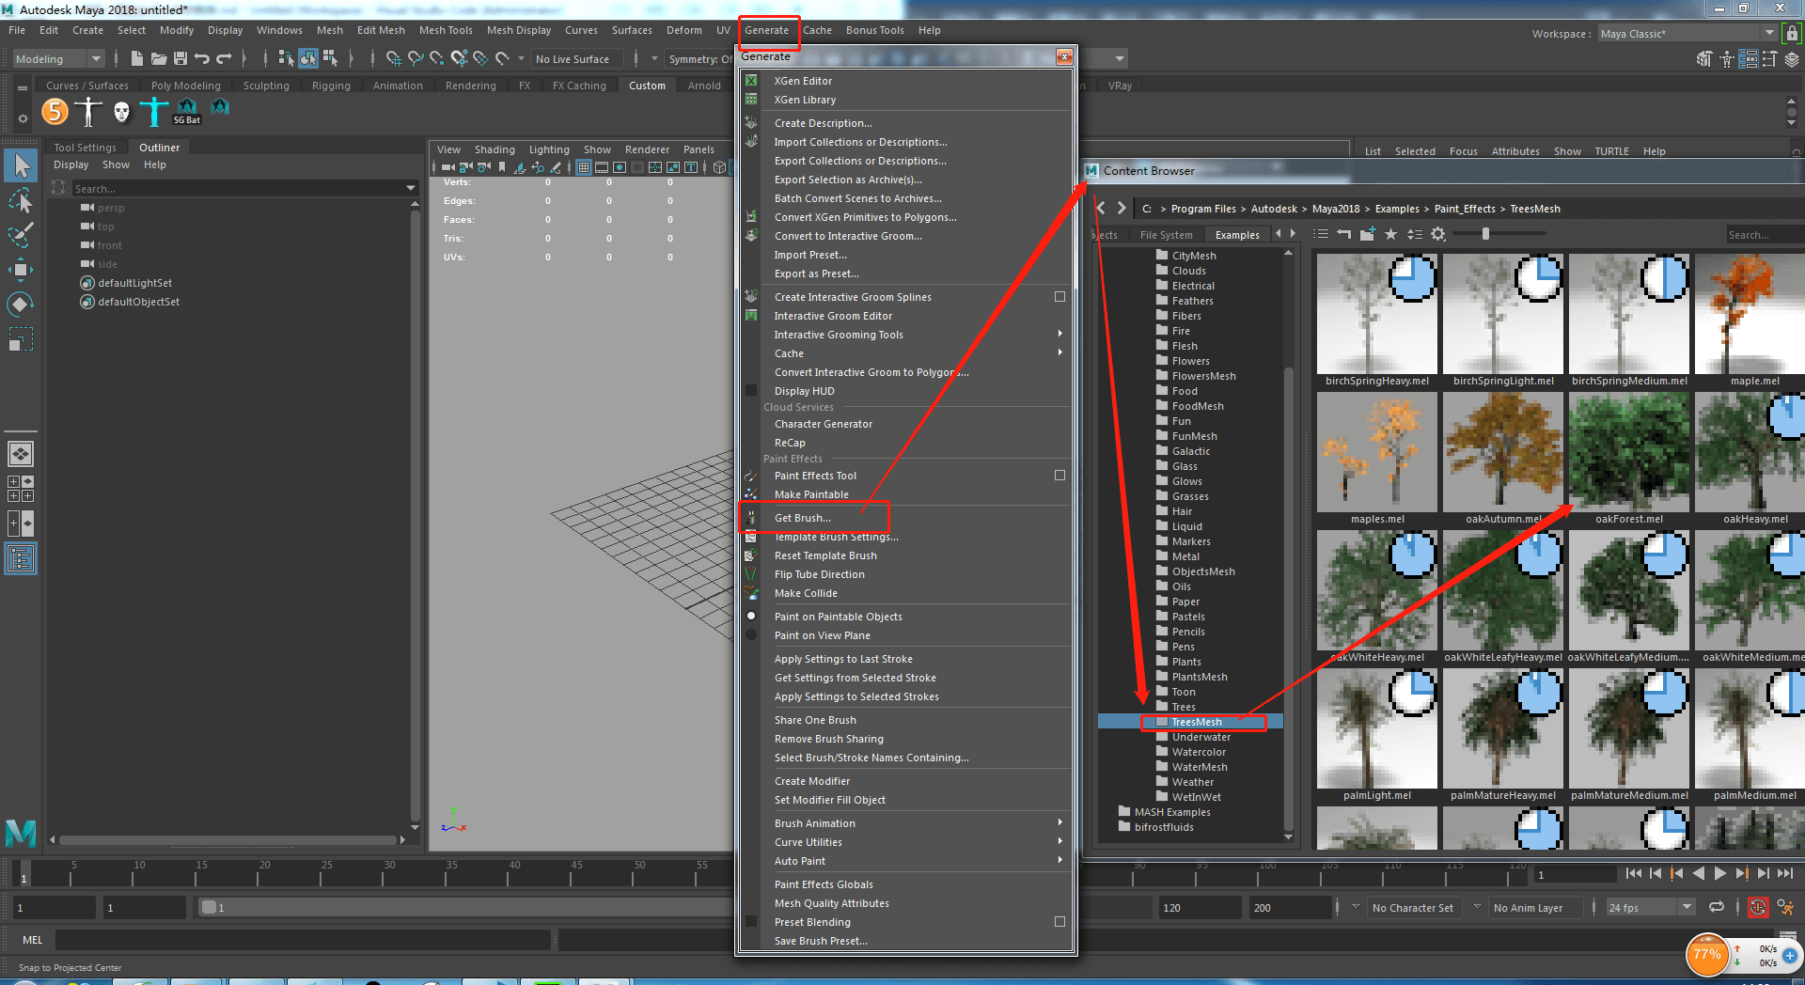Click the MEL command line input
The image size is (1805, 985).
[x=302, y=940]
